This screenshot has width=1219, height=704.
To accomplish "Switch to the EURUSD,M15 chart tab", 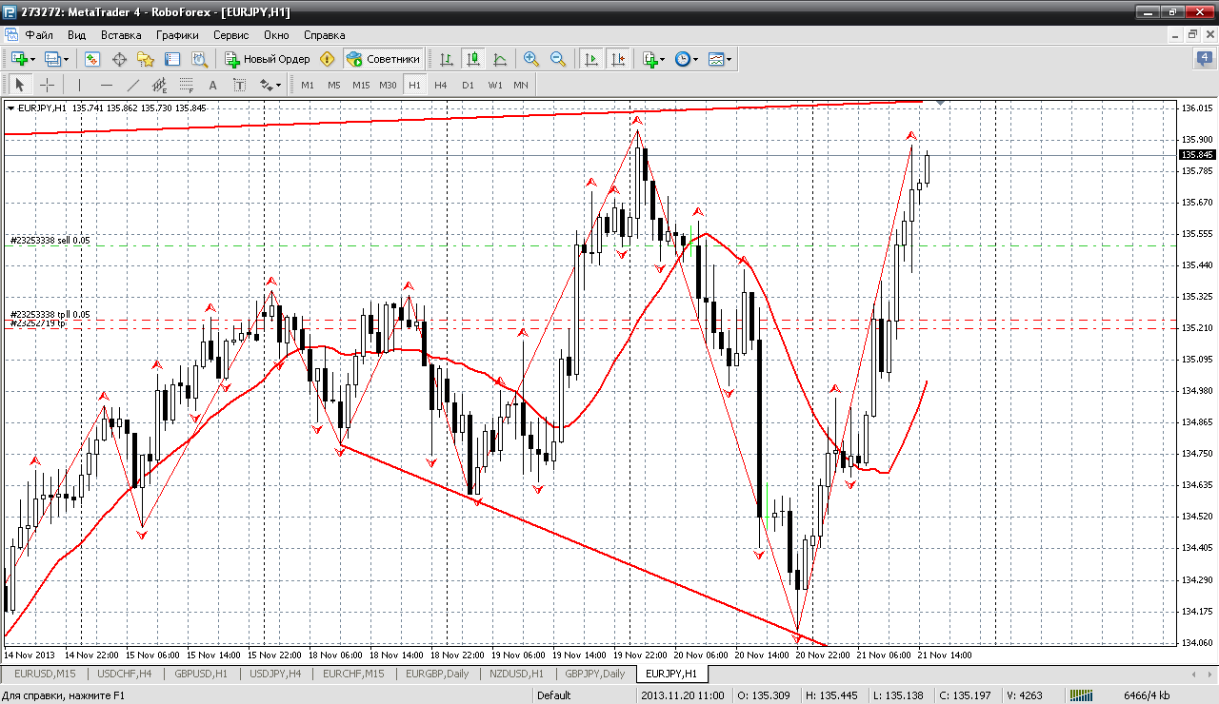I will coord(47,674).
